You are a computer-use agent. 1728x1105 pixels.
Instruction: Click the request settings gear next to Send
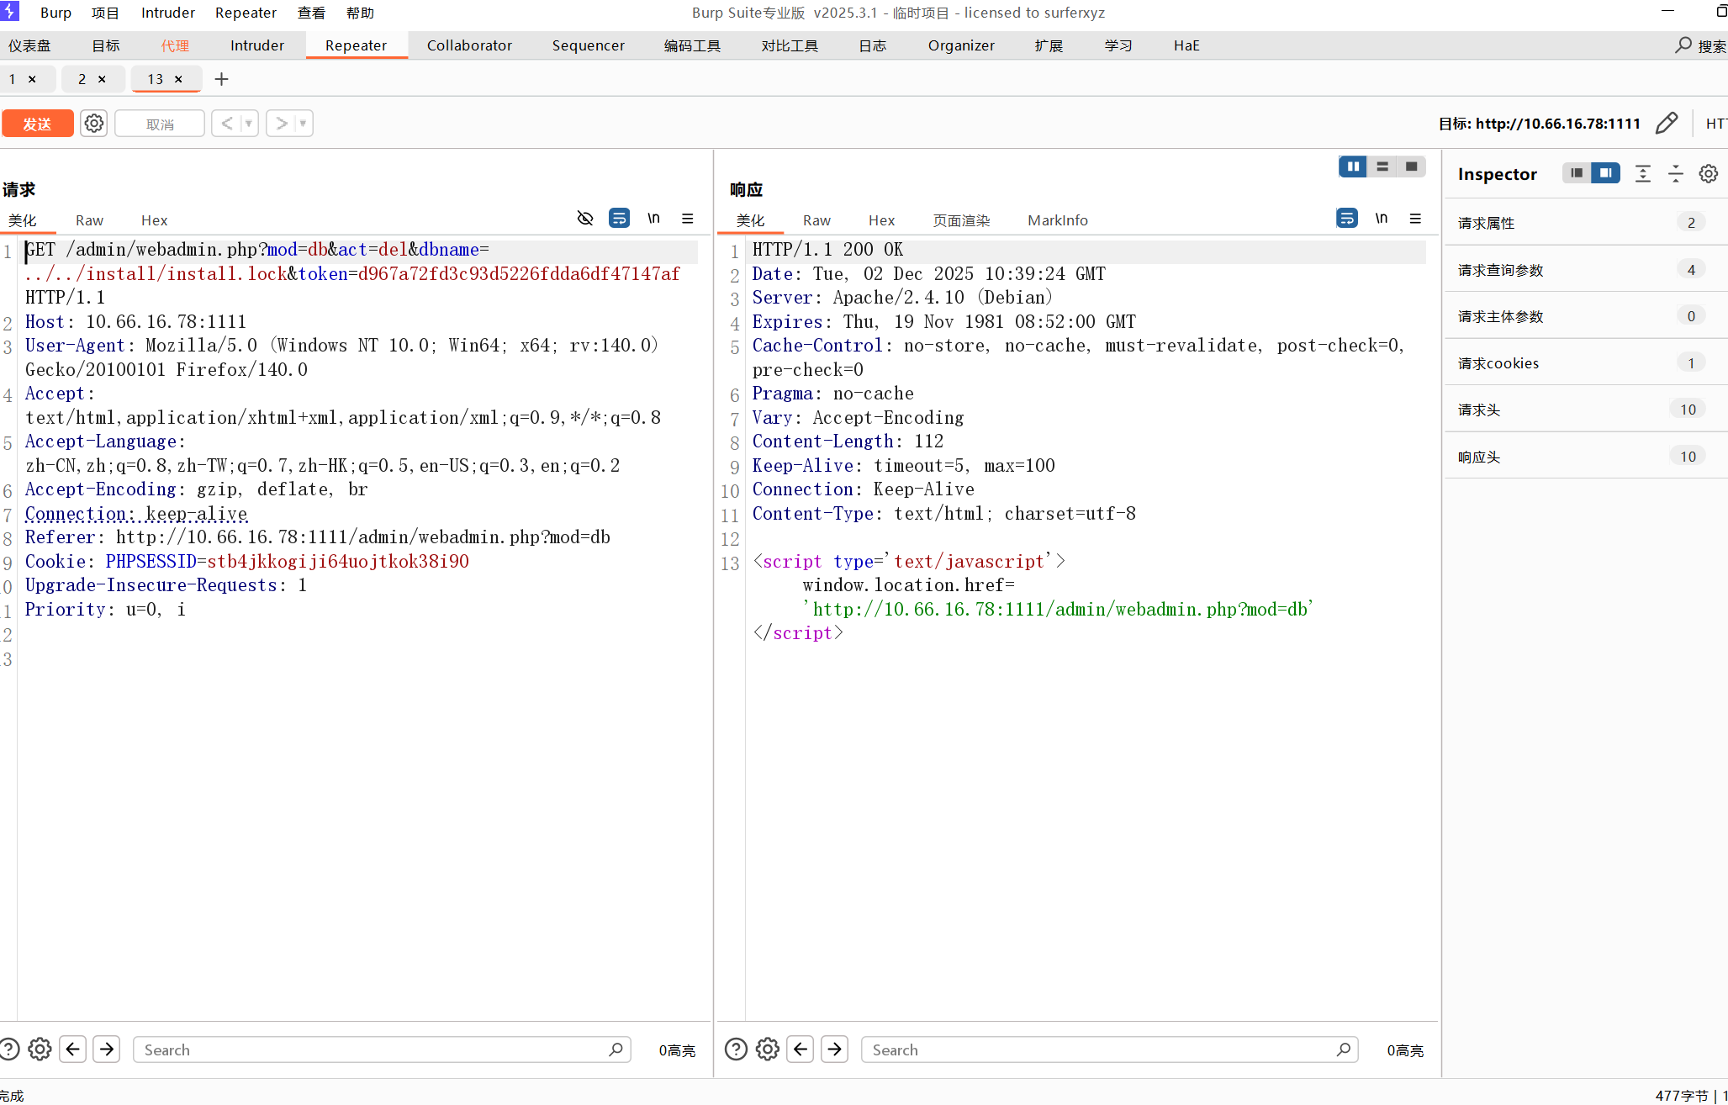[93, 124]
